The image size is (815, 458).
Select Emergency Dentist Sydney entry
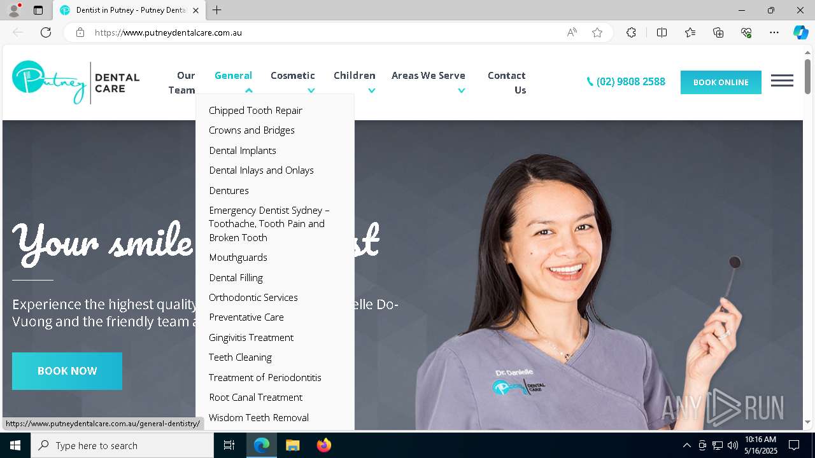269,223
